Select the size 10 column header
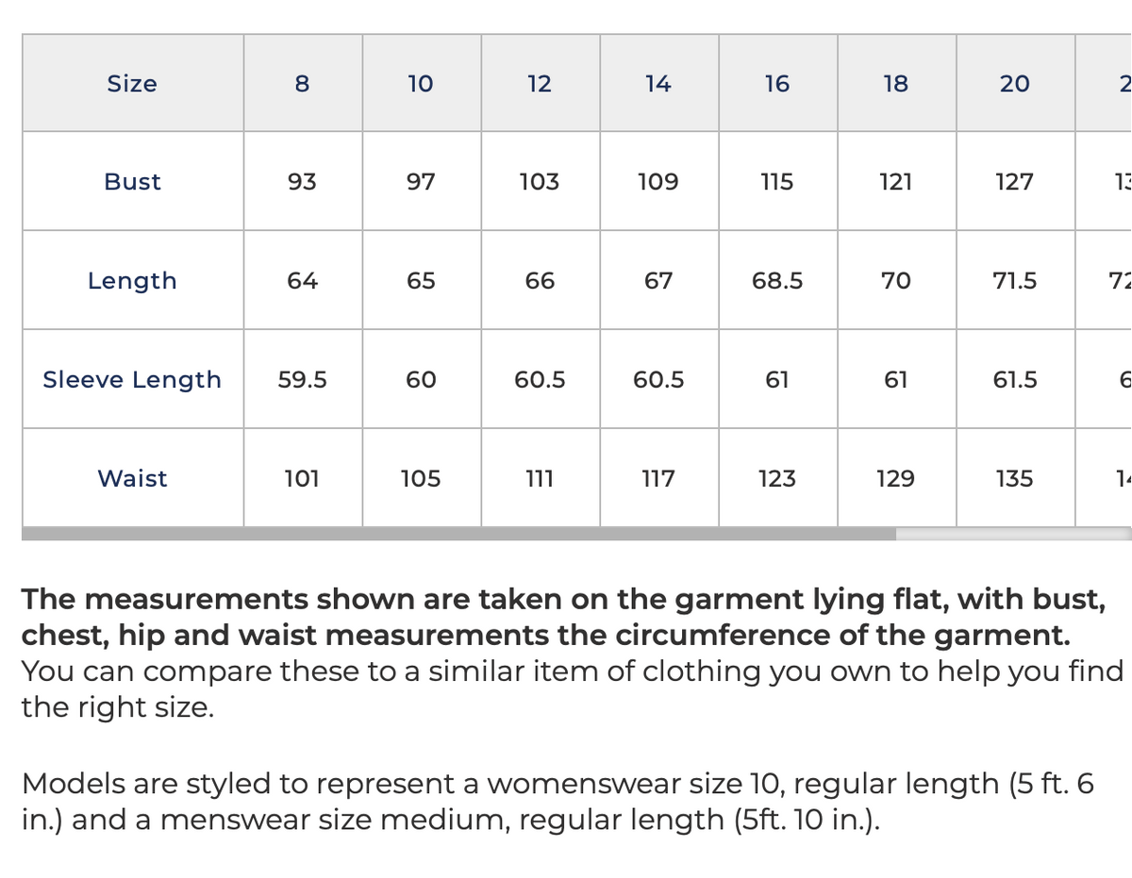Screen dimensions: 1132x878 [422, 83]
